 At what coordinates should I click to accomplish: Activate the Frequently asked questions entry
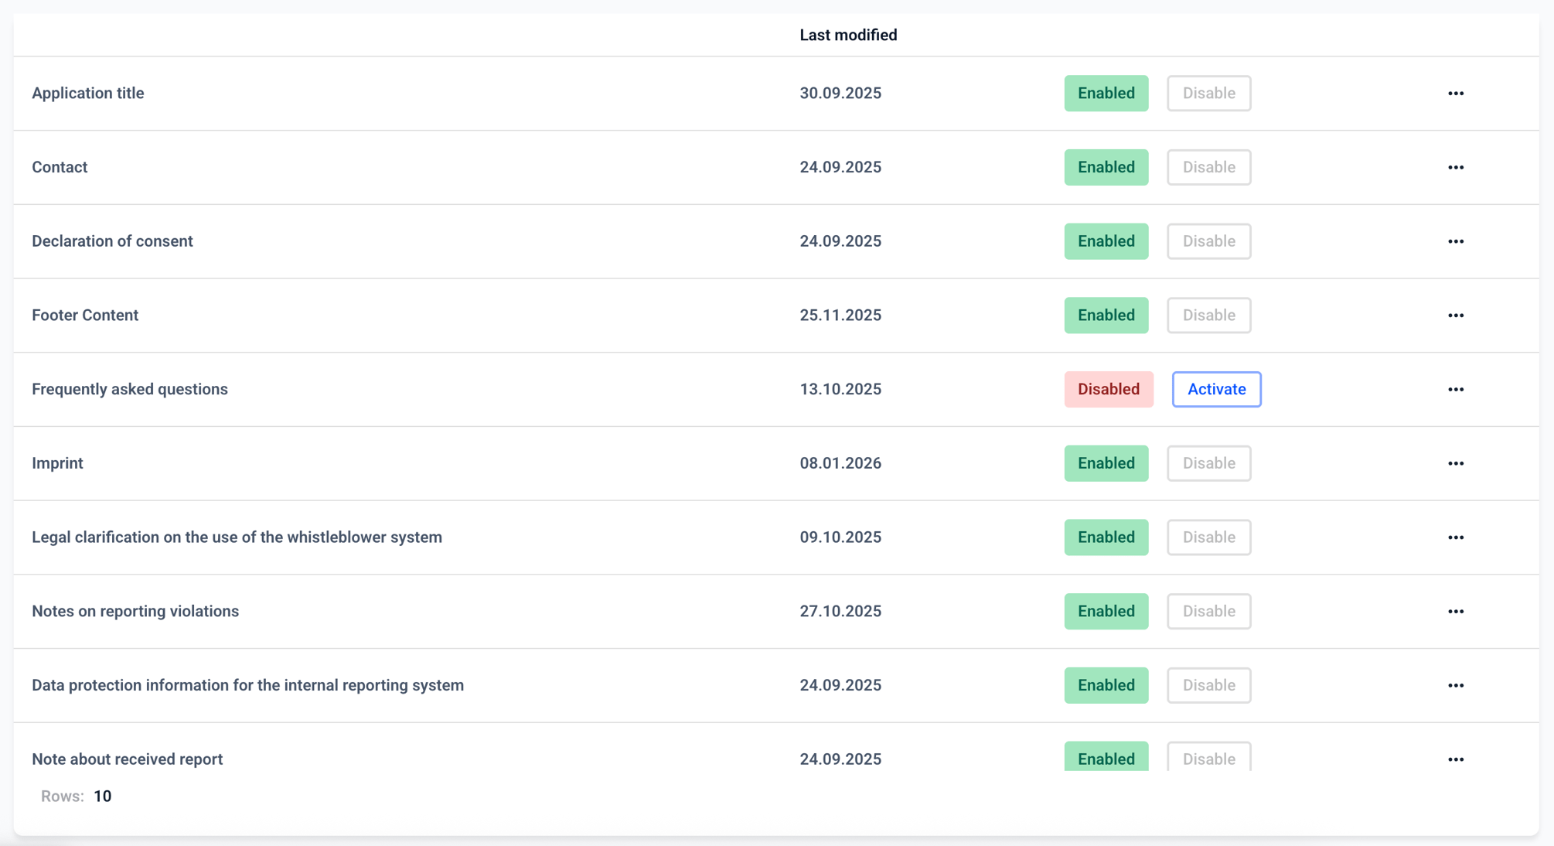click(1216, 389)
